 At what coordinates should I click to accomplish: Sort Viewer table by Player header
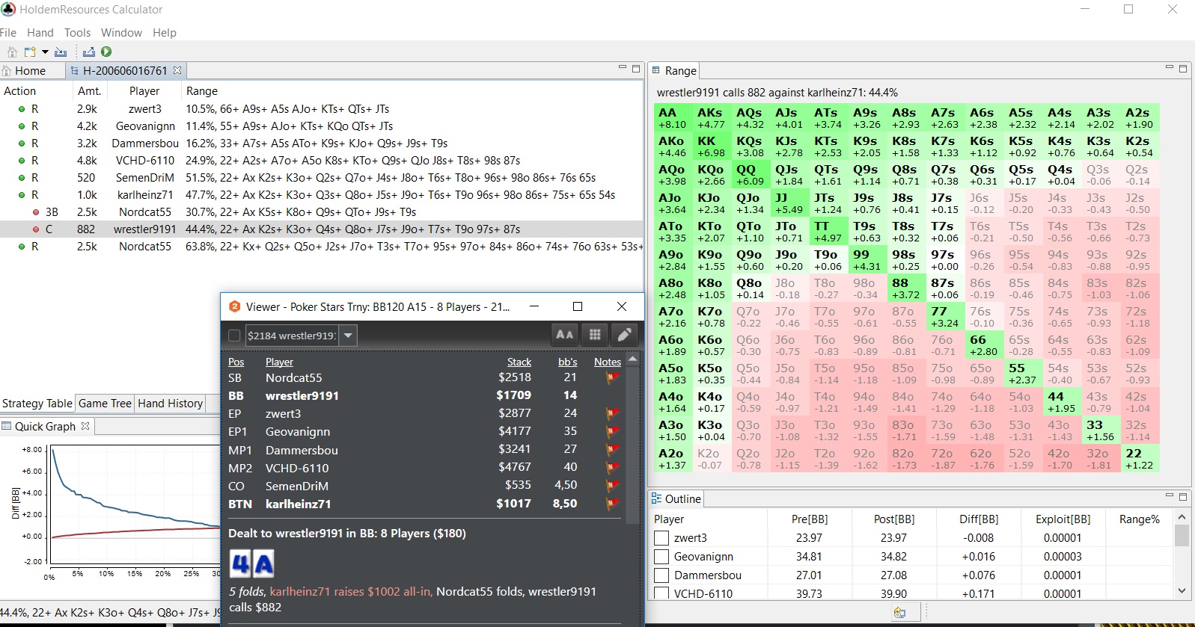click(279, 362)
